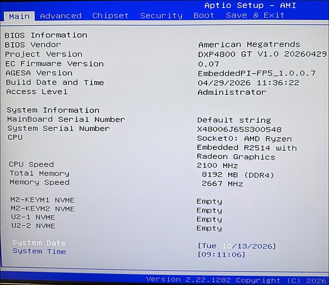Screen dimensions: 329x285
Task: Click the Access Level label
Action: [x=37, y=92]
